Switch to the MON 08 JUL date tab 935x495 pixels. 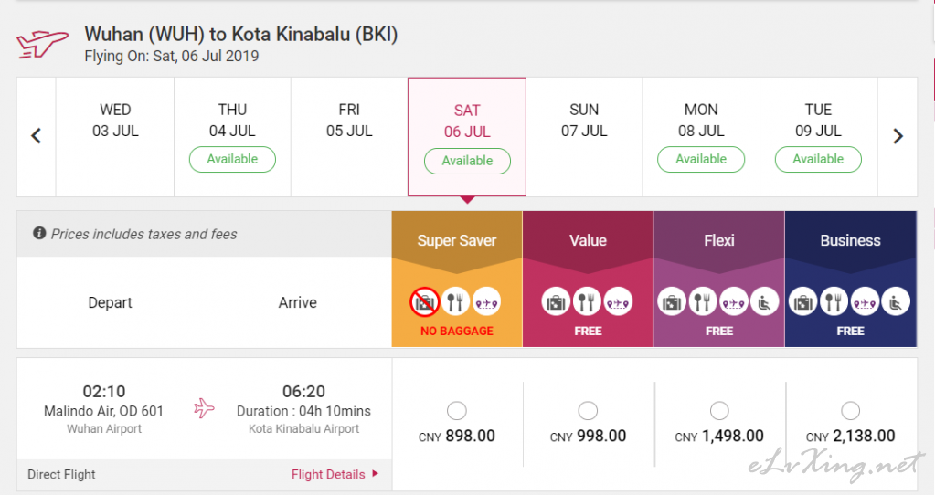point(701,136)
